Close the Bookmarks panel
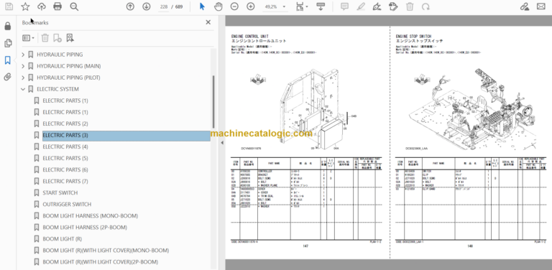Viewport: 552px width, 270px height. tap(208, 22)
